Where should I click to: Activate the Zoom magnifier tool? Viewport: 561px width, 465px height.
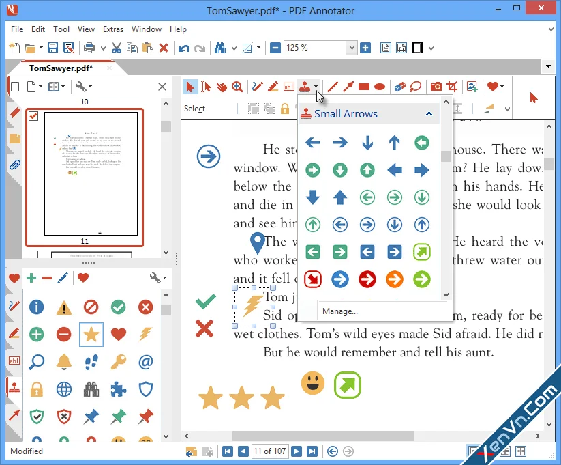click(237, 87)
